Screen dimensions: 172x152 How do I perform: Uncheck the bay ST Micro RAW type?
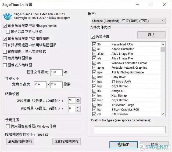pos(94,81)
